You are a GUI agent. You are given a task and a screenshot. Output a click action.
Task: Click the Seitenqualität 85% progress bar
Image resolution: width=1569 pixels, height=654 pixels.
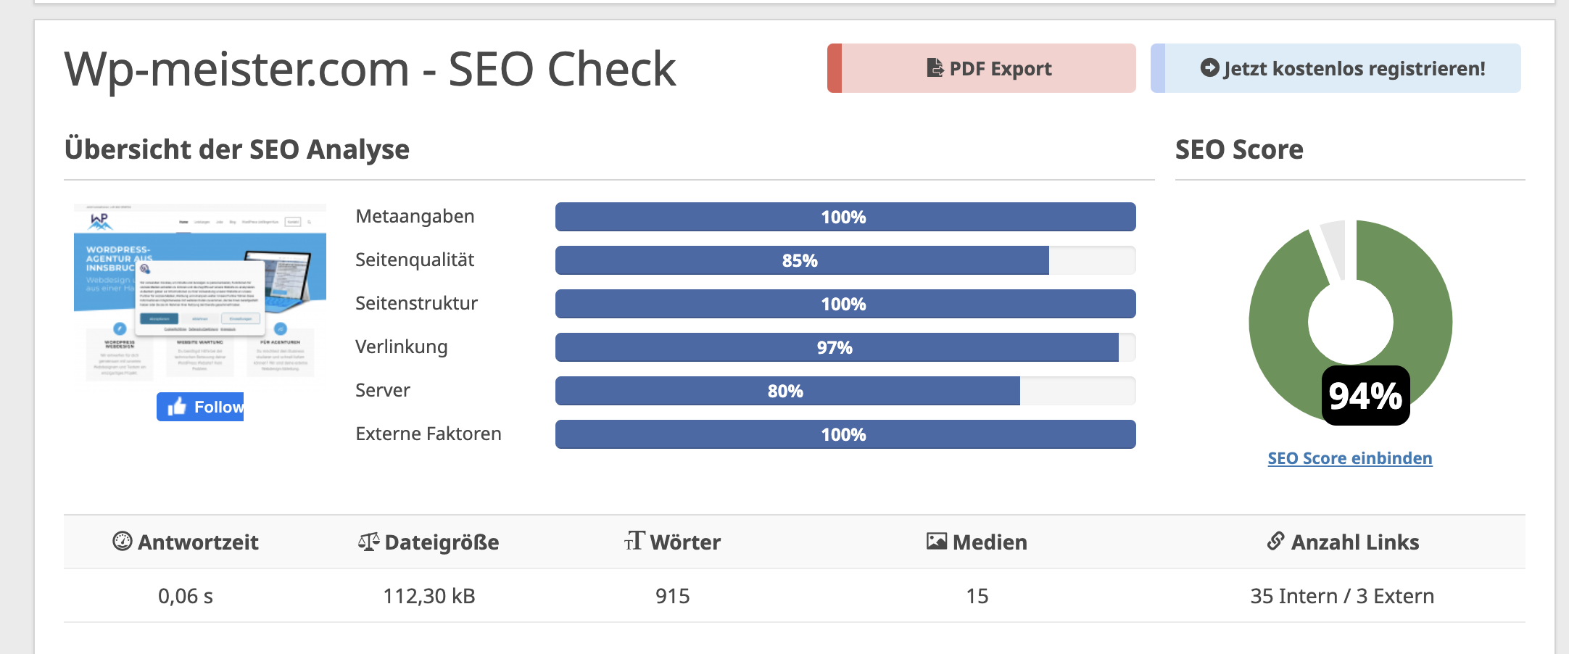(801, 260)
